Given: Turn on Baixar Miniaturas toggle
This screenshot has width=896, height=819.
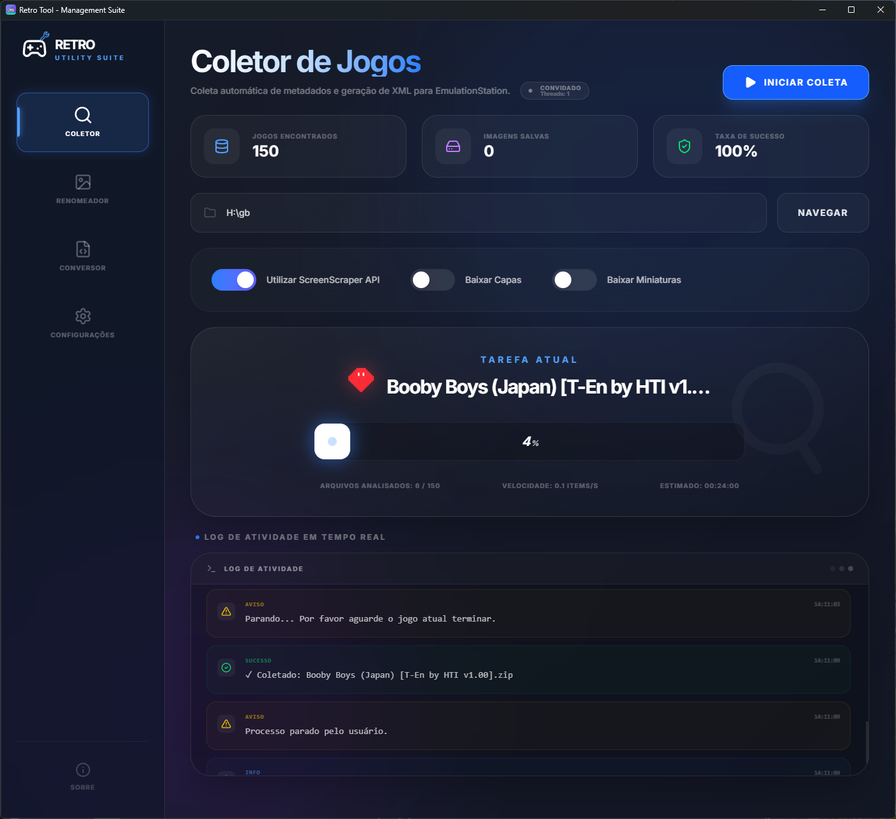Looking at the screenshot, I should (x=575, y=280).
